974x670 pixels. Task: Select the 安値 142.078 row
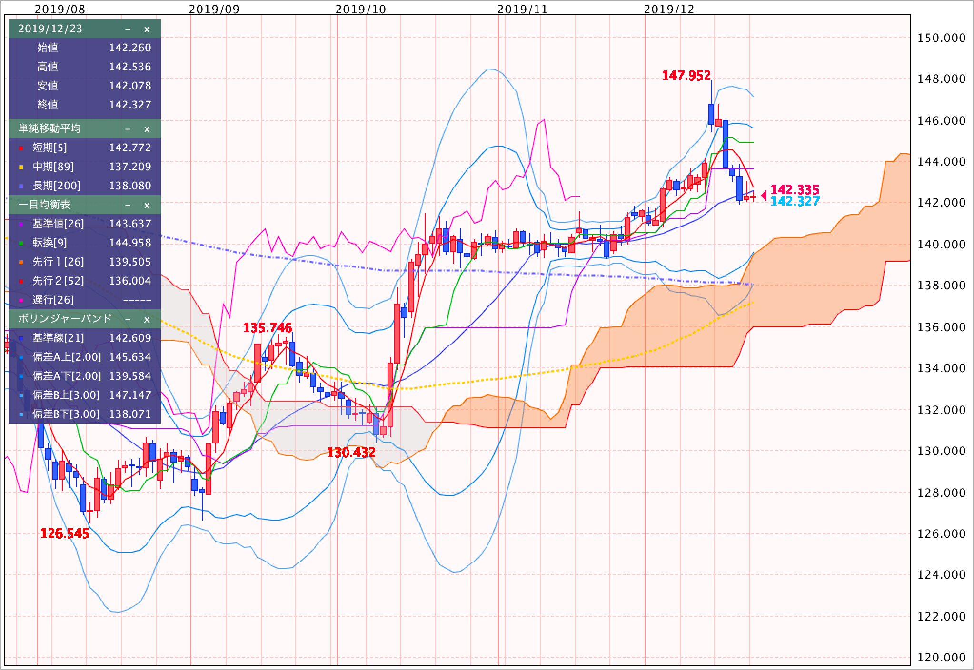click(85, 86)
